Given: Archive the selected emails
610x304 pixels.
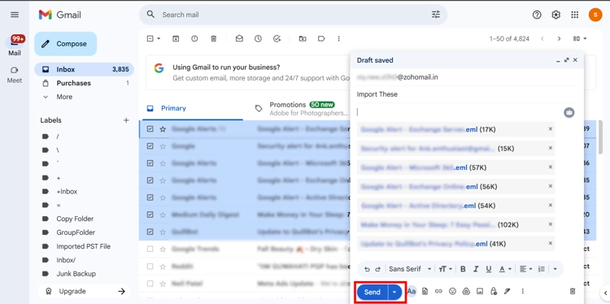Looking at the screenshot, I should [176, 38].
